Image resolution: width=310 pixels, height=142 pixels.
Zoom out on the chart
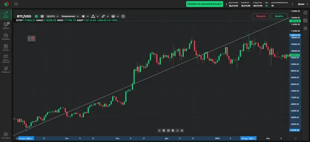(x=164, y=130)
